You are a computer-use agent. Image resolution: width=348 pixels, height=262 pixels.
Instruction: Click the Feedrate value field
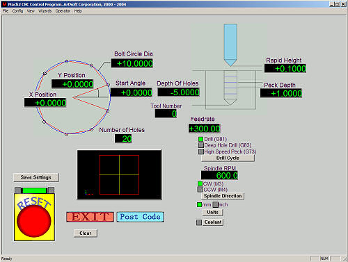pyautogui.click(x=205, y=129)
